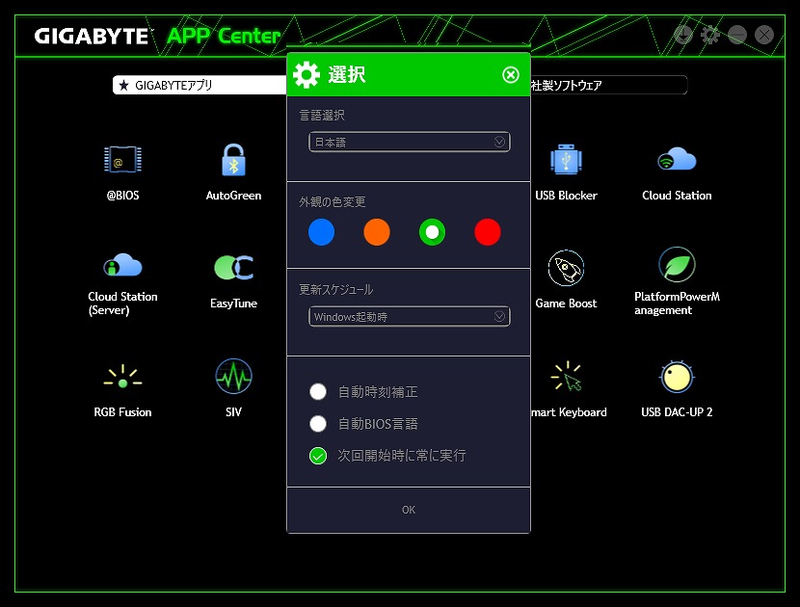Image resolution: width=800 pixels, height=607 pixels.
Task: Click the 更新スケジュール section heading
Action: 336,290
